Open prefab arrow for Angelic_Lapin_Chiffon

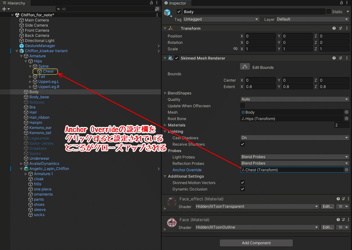click(x=158, y=169)
